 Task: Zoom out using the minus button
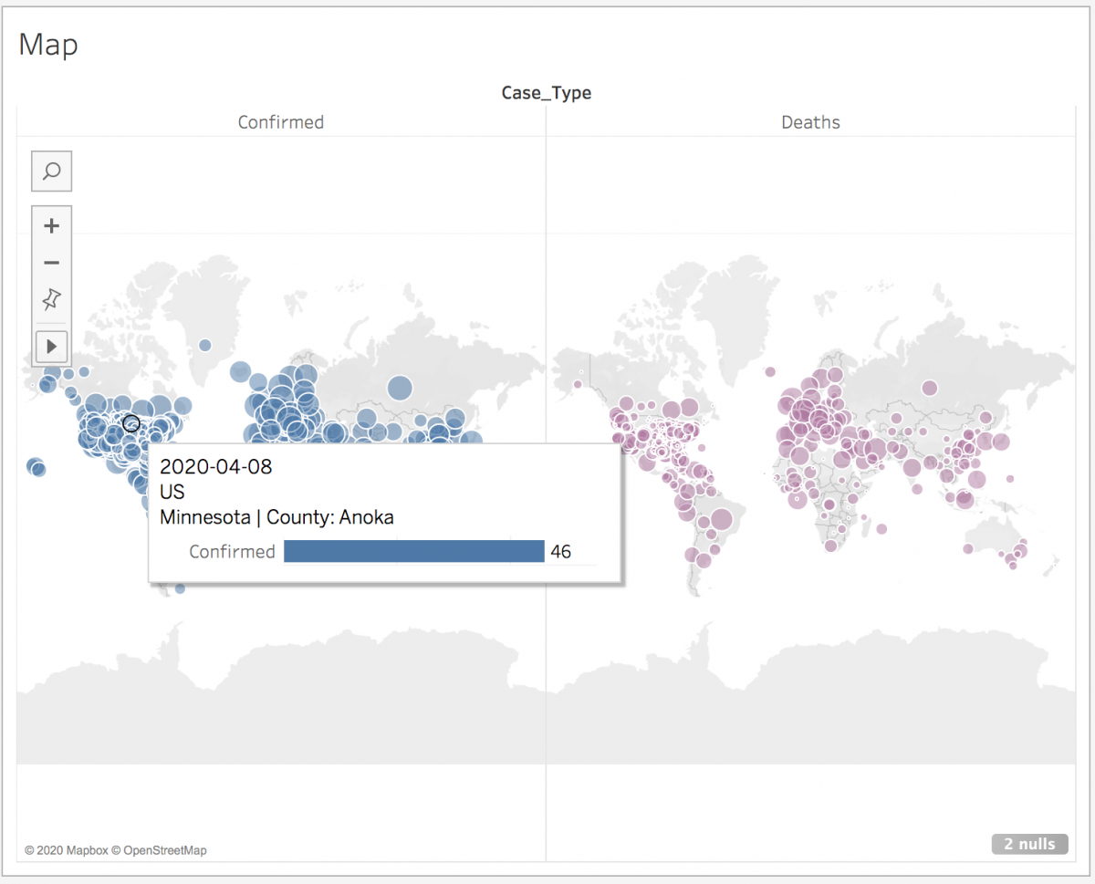pos(51,263)
